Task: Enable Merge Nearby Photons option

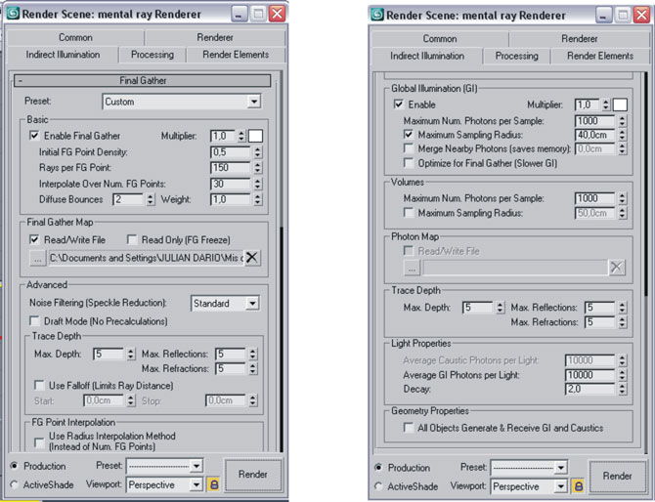Action: [x=408, y=148]
